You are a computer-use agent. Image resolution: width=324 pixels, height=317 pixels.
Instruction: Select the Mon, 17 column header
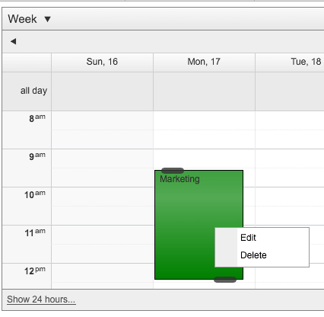click(204, 62)
